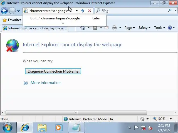Open the Tools menu
Viewport: 178px width, 133px height.
(159, 28)
